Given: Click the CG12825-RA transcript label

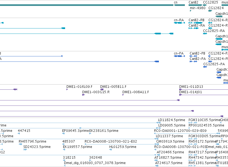Looking at the screenshot, I should tap(214, 31).
